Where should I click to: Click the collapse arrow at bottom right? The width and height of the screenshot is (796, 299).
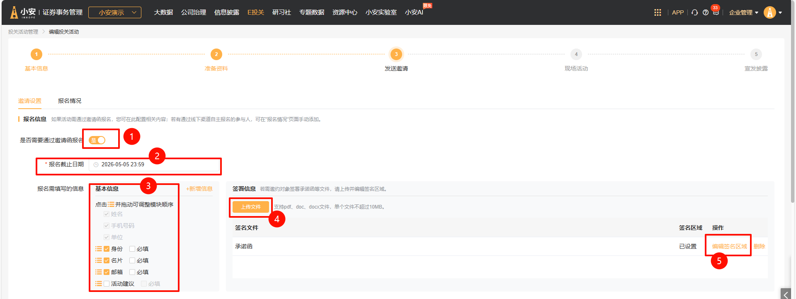(x=786, y=294)
